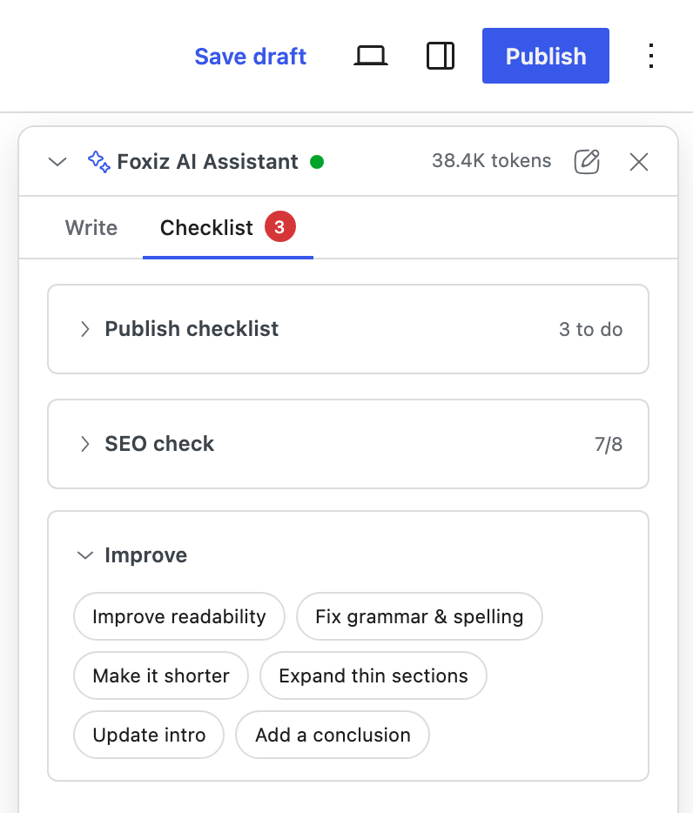Viewport: 693px width, 813px height.
Task: Click Add a conclusion
Action: pyautogui.click(x=333, y=735)
